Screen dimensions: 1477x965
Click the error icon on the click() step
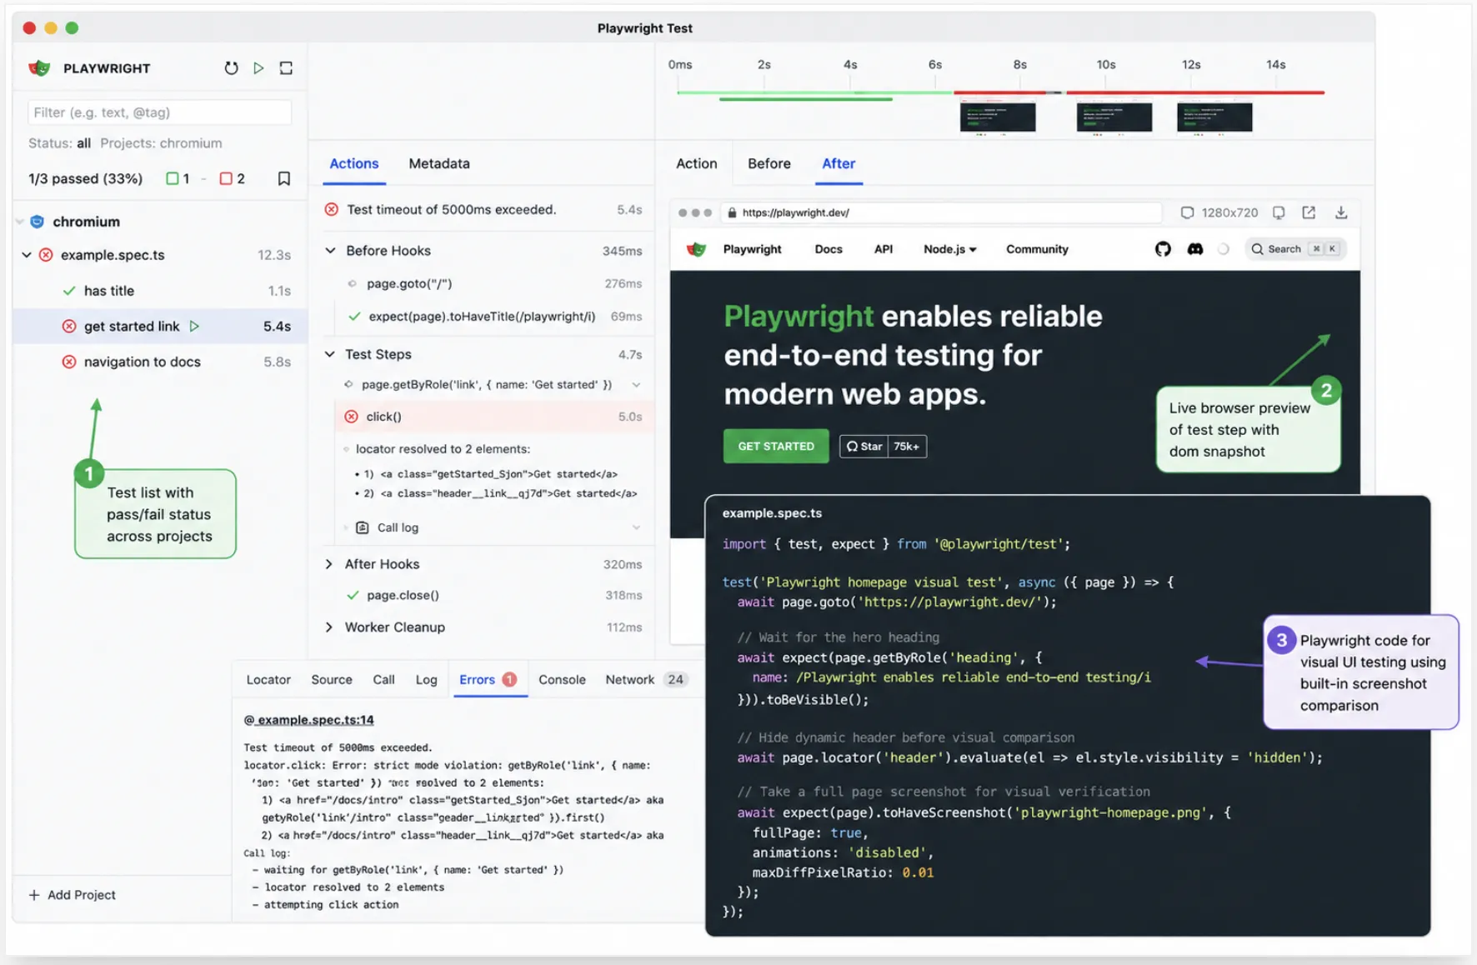(x=352, y=417)
